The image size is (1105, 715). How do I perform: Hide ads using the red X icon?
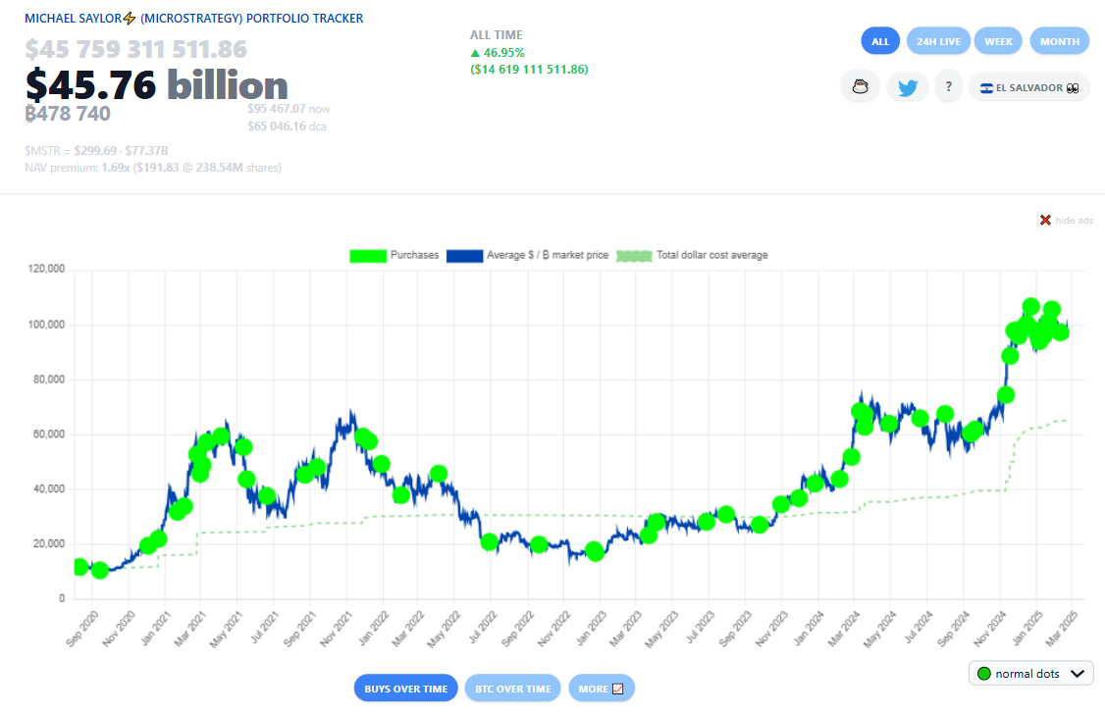[x=1043, y=220]
